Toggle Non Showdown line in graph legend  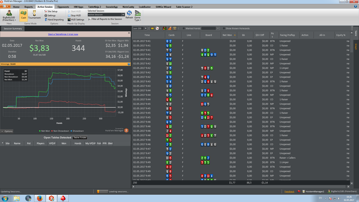pyautogui.click(x=60, y=131)
